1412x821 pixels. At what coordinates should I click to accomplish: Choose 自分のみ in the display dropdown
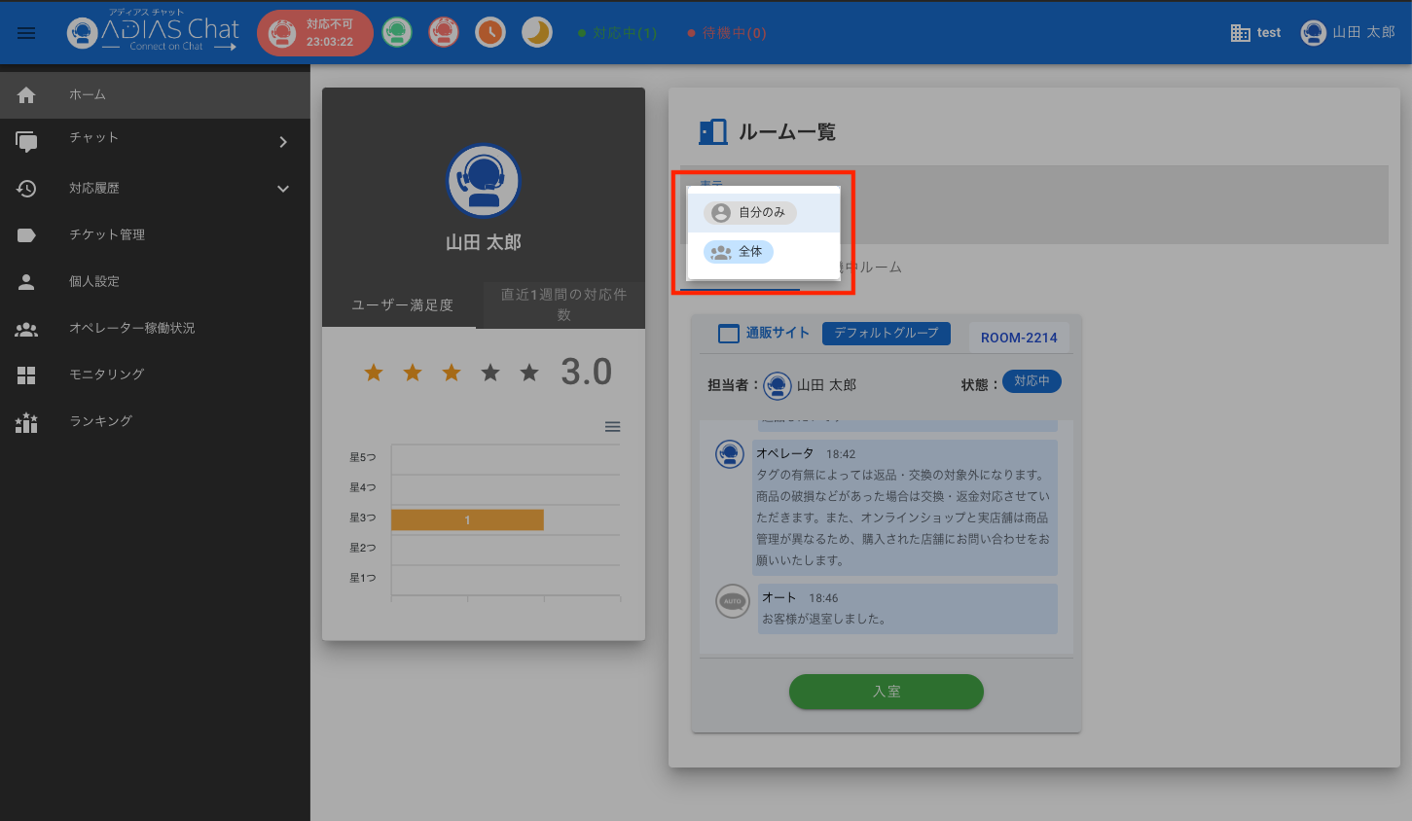750,213
